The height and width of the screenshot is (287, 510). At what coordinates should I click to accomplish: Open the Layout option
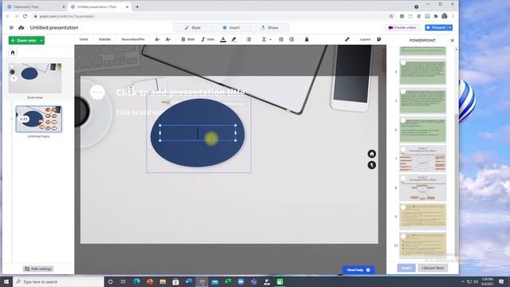click(365, 39)
